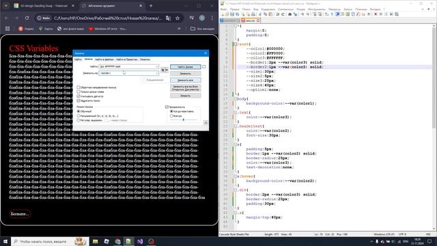Click the Paste icon in Notepad++ toolbar
This screenshot has width=437, height=246.
(x=270, y=14)
